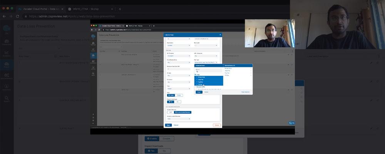
Task: Click the Zscaler cloud logo in sidebar
Action: pyautogui.click(x=94, y=36)
